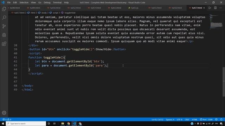
Task: Click the closing </body> tag on line 48
Action: pos(27,86)
